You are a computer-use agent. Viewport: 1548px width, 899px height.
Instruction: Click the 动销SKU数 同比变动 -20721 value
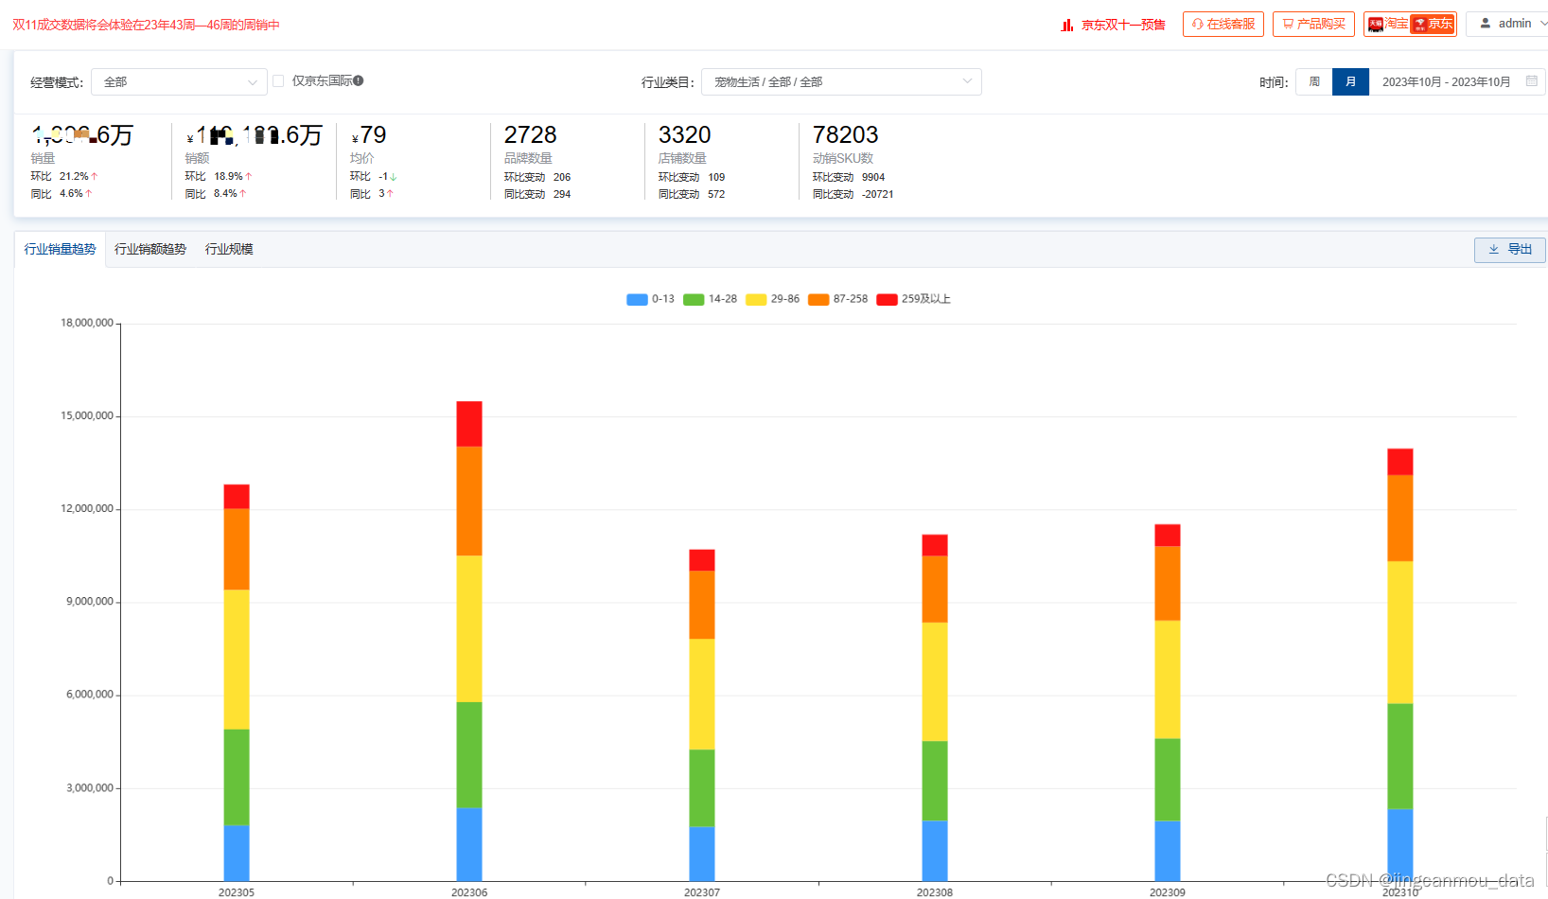877,195
